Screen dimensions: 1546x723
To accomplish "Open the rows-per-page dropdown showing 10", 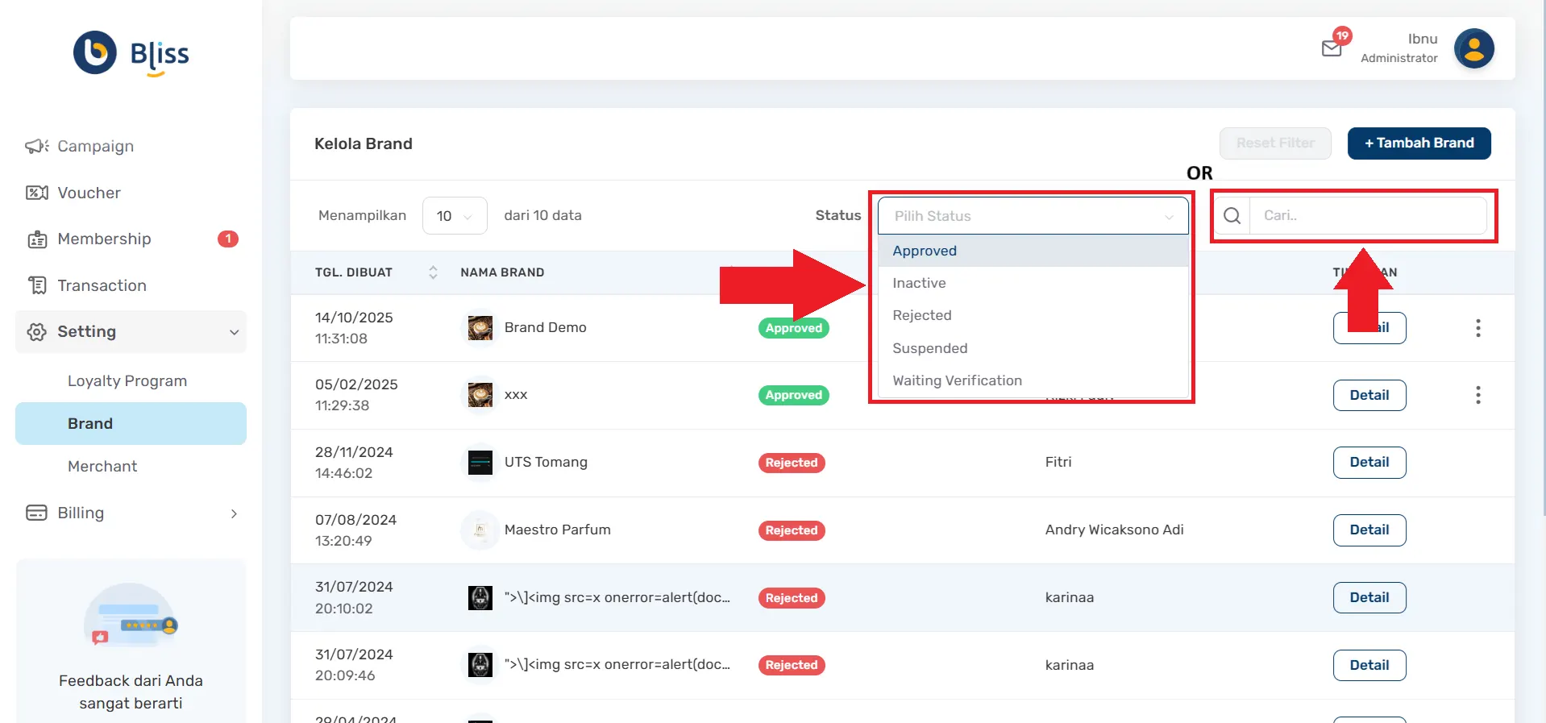I will pos(455,216).
